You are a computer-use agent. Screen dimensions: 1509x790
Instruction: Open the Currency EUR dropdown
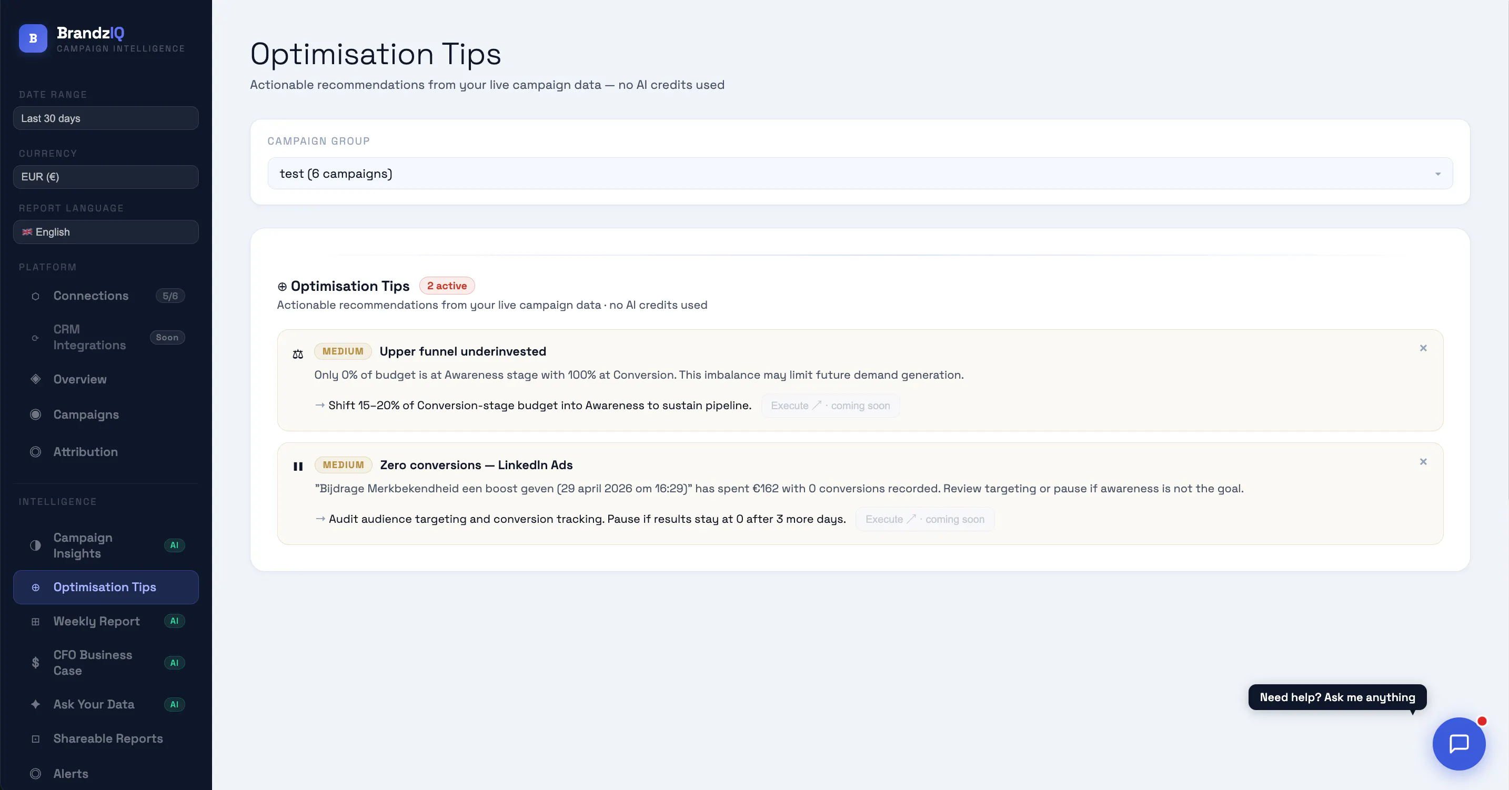coord(105,177)
